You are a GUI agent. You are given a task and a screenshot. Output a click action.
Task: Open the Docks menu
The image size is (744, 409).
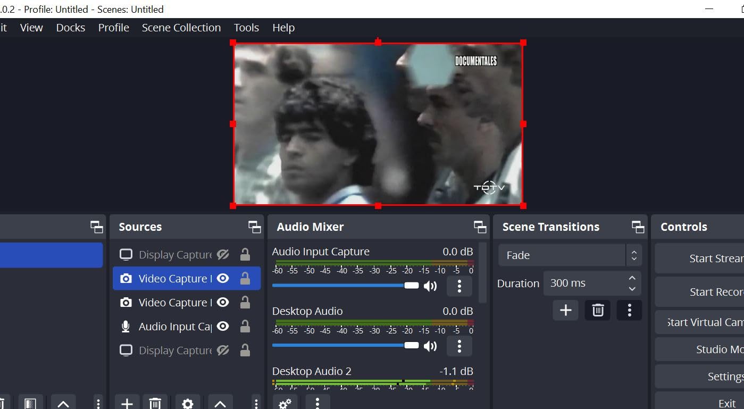(x=71, y=28)
